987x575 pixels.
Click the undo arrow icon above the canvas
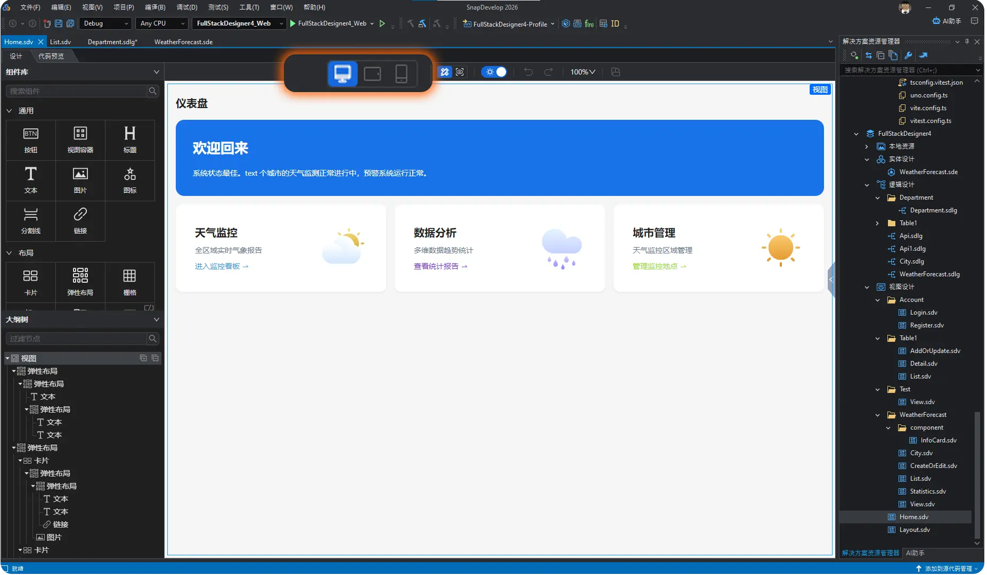(x=527, y=72)
